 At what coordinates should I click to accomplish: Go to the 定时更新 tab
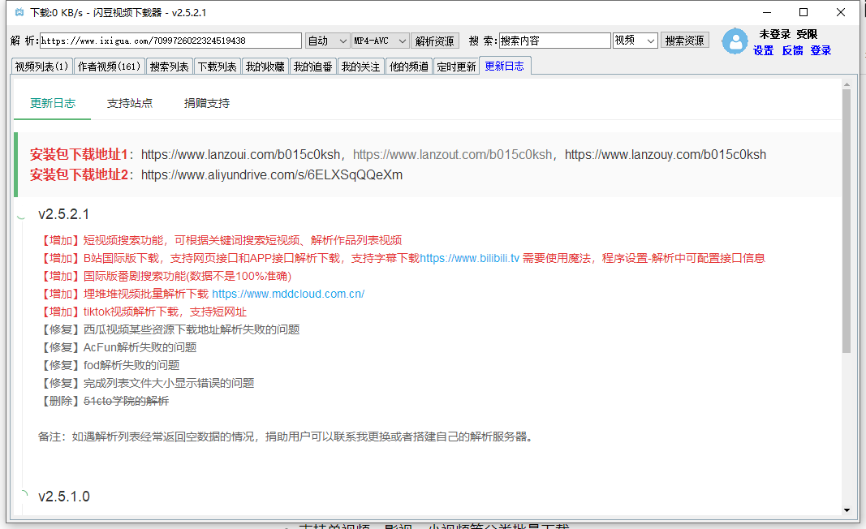click(456, 67)
